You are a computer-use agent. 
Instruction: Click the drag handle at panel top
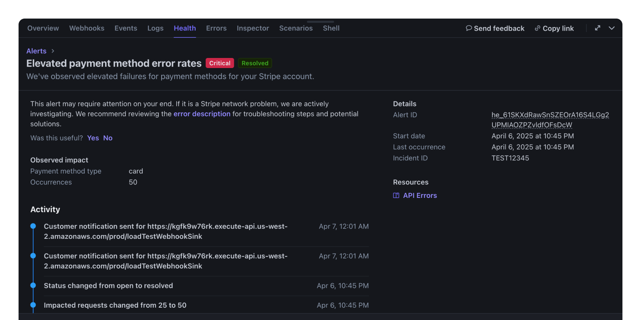(320, 22)
